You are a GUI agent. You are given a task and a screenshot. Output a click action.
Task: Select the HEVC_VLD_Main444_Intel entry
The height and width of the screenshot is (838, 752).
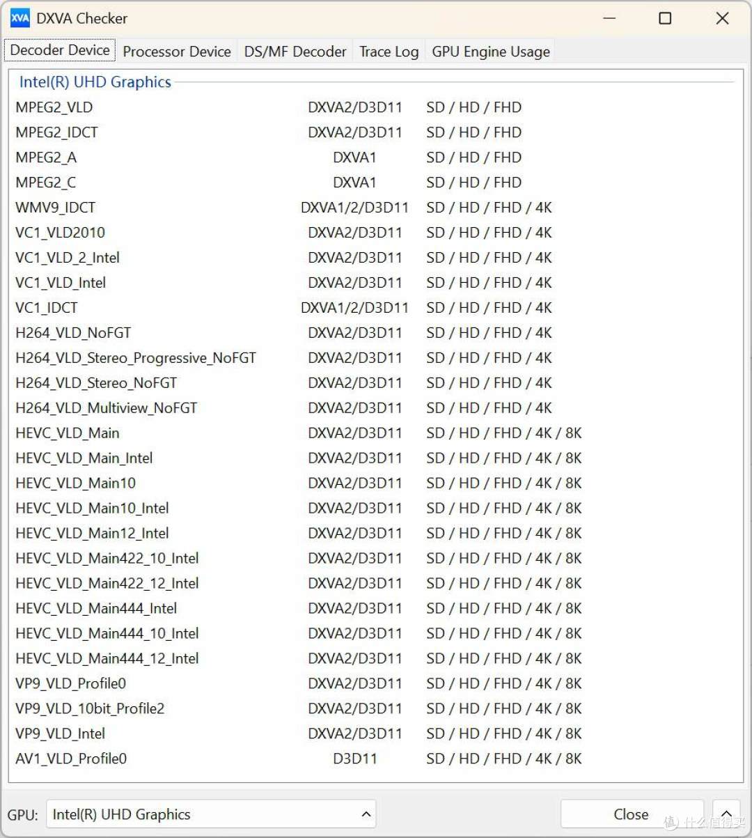pos(375,609)
